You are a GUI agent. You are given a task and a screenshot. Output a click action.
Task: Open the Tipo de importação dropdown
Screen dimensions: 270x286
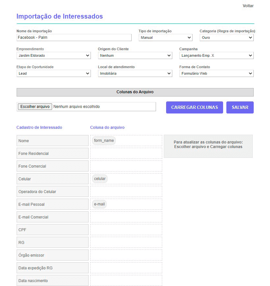point(165,37)
